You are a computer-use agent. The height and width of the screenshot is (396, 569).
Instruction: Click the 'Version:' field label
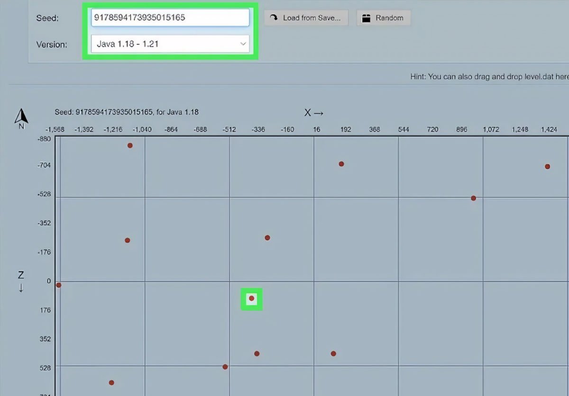(52, 45)
